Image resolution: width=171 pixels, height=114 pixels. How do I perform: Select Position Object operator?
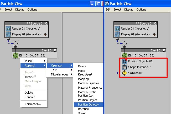click(x=87, y=100)
